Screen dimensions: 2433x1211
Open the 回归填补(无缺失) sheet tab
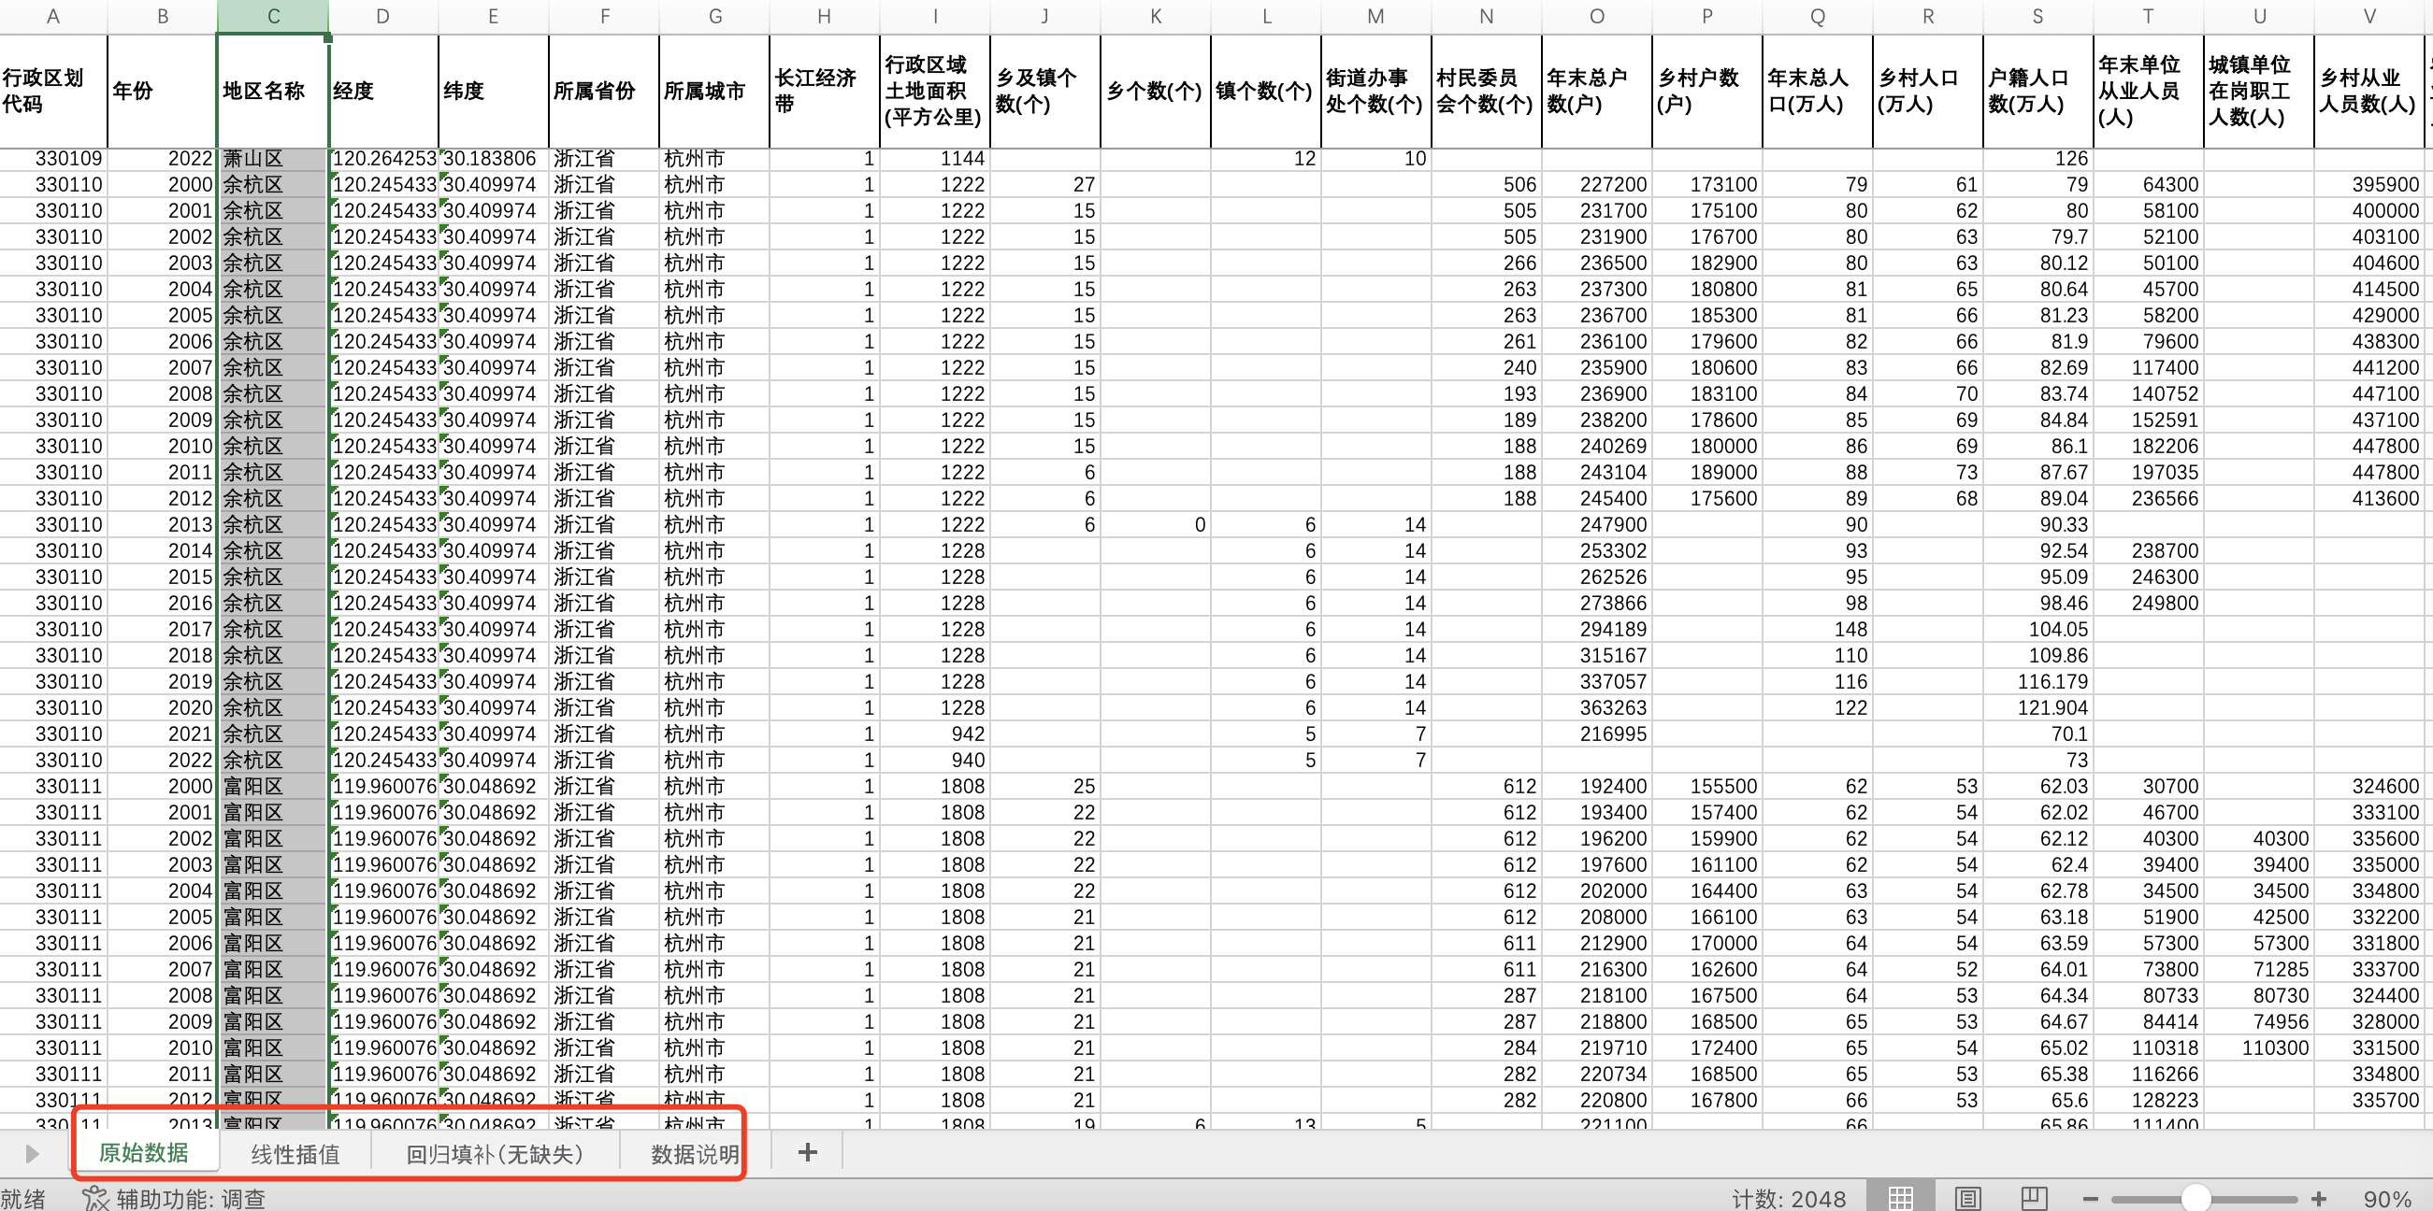click(x=495, y=1153)
